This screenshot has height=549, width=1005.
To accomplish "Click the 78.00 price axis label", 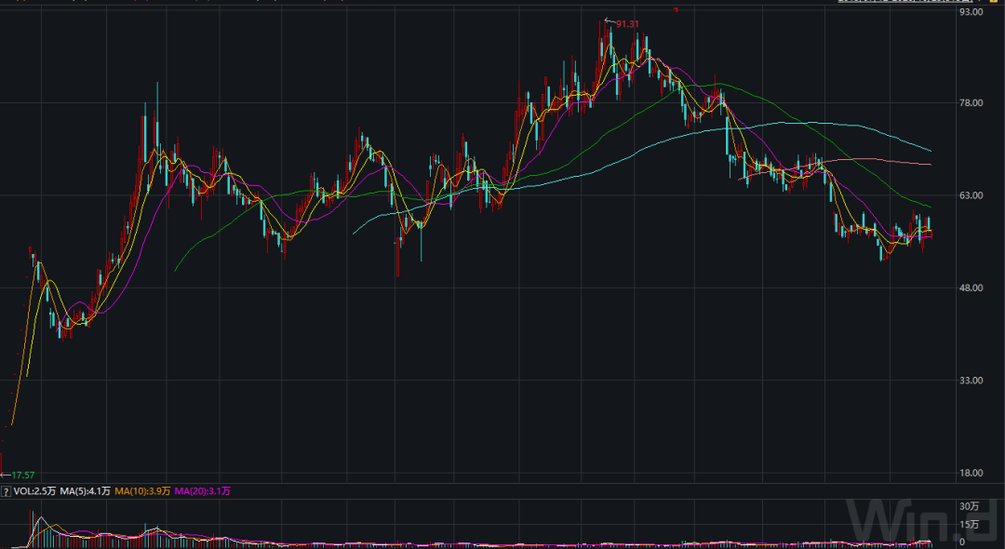I will (972, 103).
